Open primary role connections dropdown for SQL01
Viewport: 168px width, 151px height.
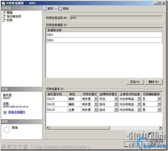coord(139,99)
